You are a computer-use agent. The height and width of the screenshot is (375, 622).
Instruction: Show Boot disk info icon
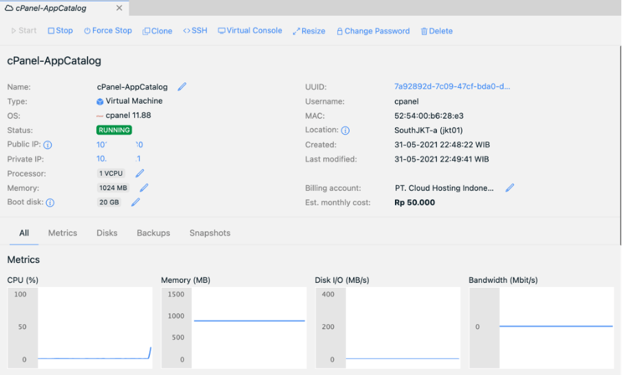coord(50,203)
